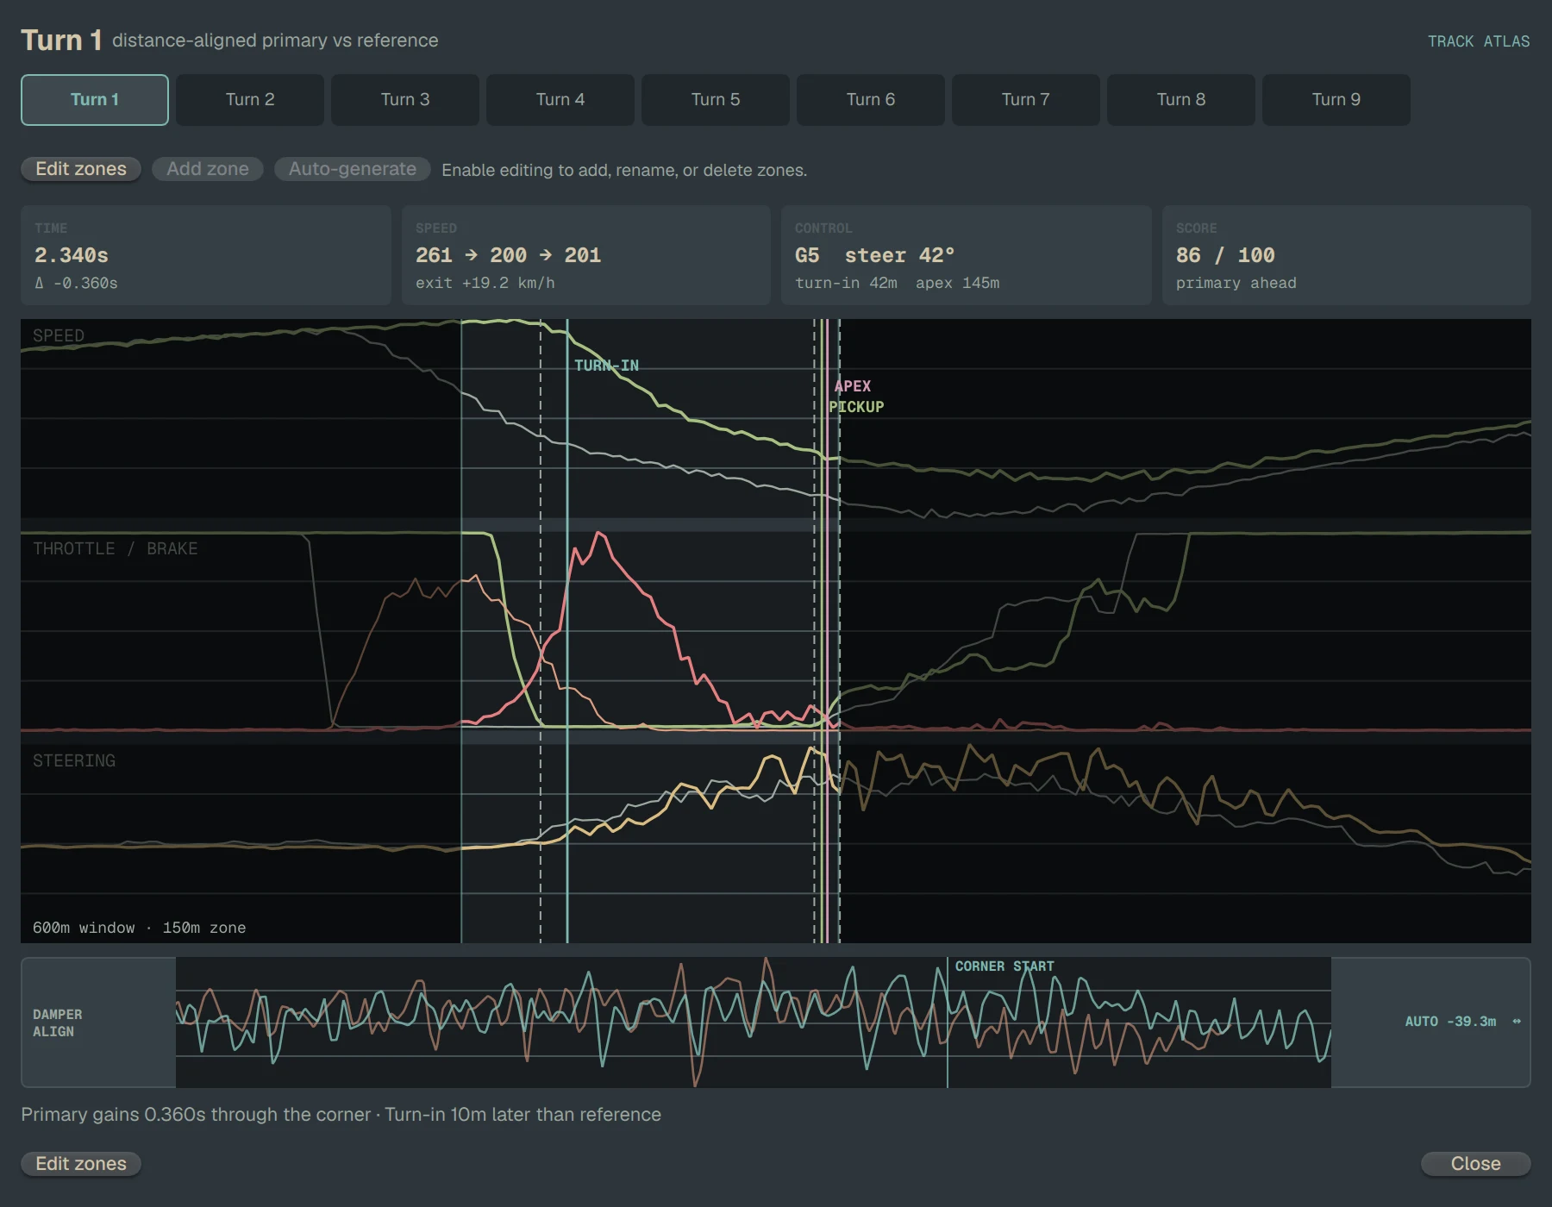Screen dimensions: 1552x1207
Task: Click the APEX marker label
Action: point(853,386)
